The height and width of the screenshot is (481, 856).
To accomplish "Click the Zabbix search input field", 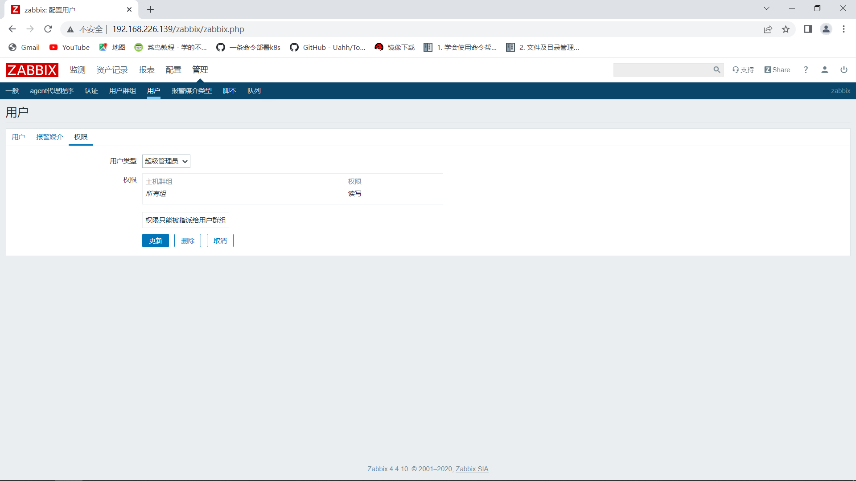I will coord(662,70).
